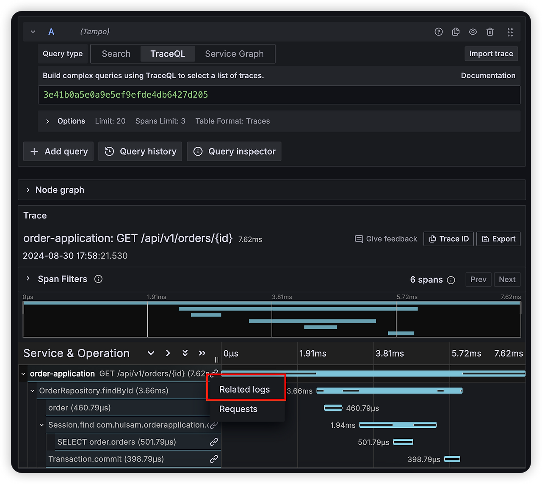The width and height of the screenshot is (542, 484).
Task: Expand all spans double chevron
Action: pyautogui.click(x=202, y=353)
